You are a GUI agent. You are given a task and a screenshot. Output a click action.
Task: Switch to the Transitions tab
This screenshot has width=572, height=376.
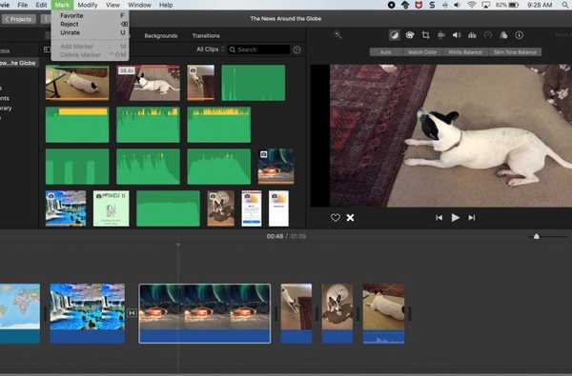(x=206, y=36)
